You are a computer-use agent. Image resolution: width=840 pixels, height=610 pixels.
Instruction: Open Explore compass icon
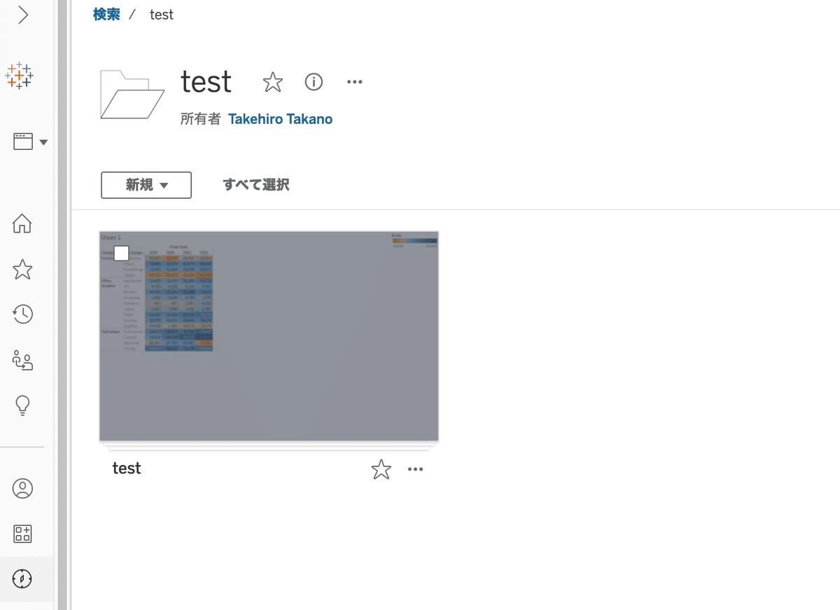pyautogui.click(x=22, y=579)
